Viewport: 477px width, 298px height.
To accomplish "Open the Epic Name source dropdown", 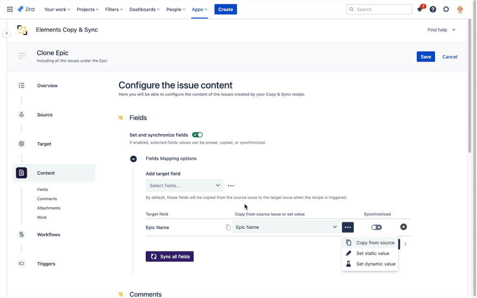I will pos(286,227).
